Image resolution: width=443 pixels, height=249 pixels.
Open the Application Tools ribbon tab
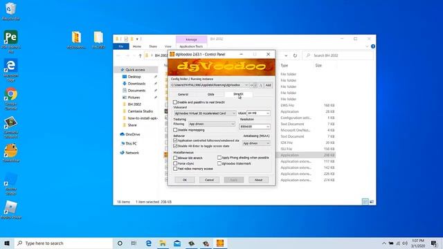[191, 46]
